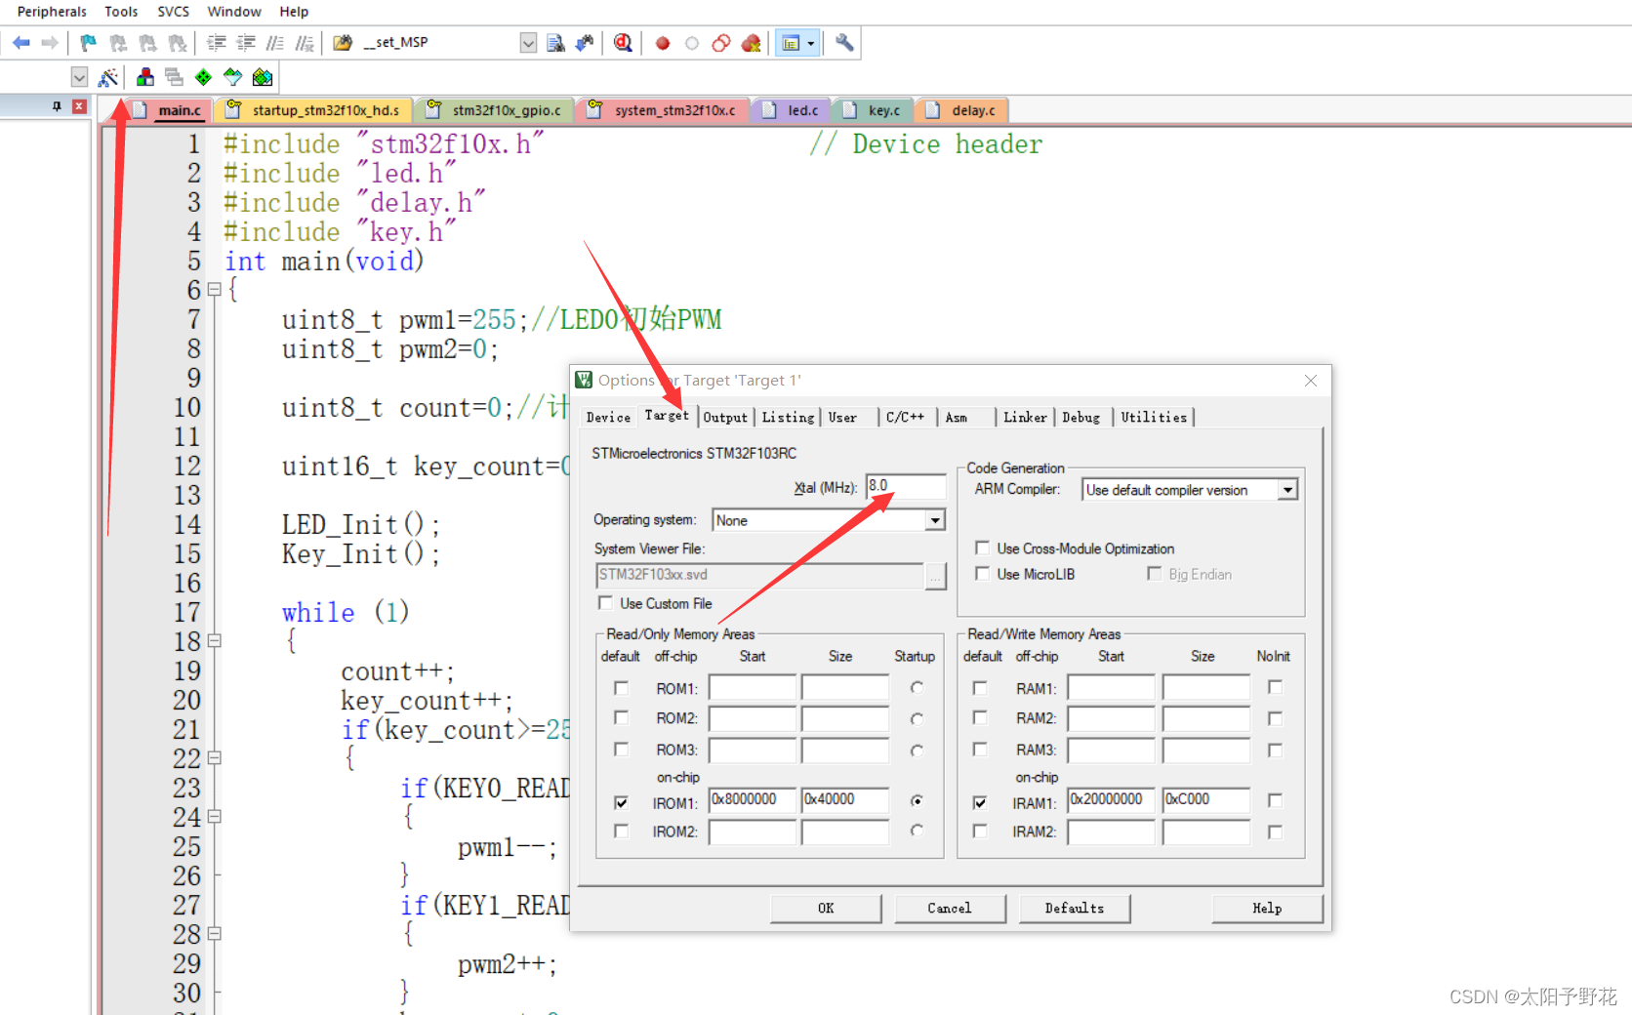Check the RAM1 default checkbox

(x=980, y=688)
